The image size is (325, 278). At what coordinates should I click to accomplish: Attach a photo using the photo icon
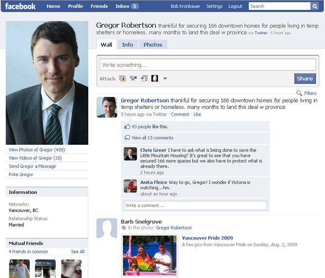click(122, 79)
